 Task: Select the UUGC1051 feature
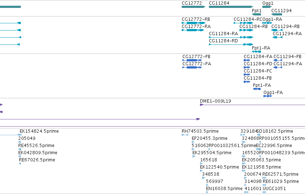pyautogui.click(x=265, y=192)
